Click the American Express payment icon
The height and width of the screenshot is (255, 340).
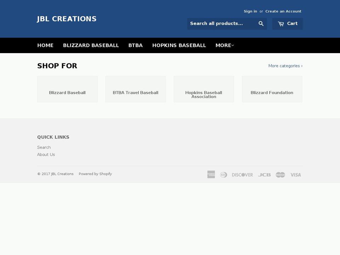[211, 174]
